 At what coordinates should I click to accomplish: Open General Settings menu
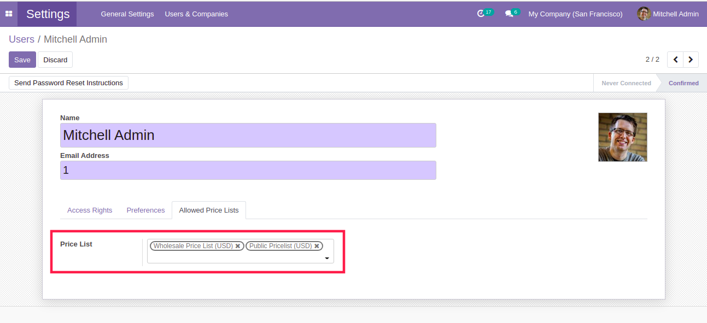[127, 14]
